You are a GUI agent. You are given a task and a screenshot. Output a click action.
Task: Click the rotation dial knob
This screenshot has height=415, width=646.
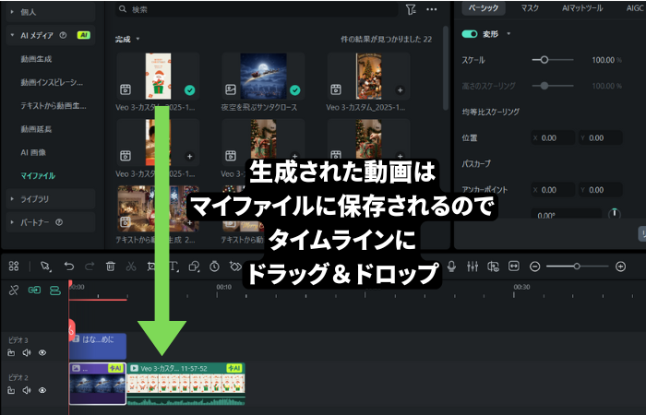coord(615,214)
